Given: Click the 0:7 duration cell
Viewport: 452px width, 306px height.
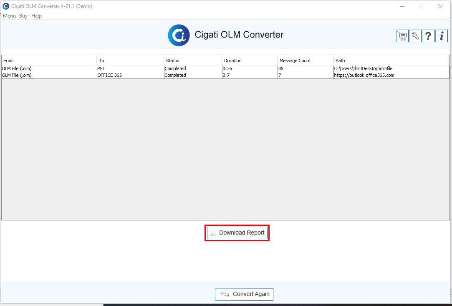Looking at the screenshot, I should [x=250, y=75].
